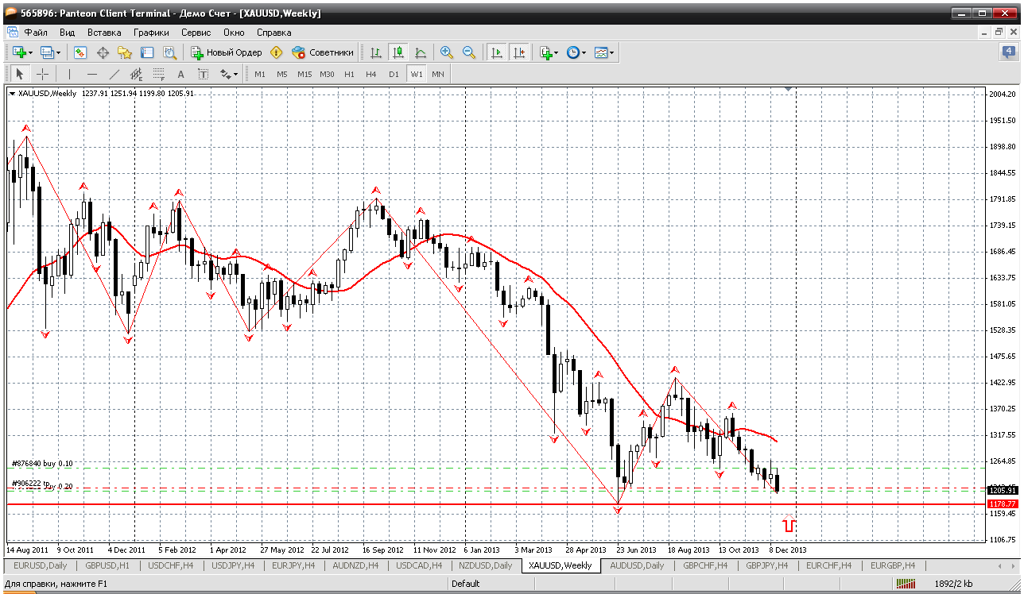Activate the standard cursor arrow mode
1024x594 pixels.
[x=20, y=74]
